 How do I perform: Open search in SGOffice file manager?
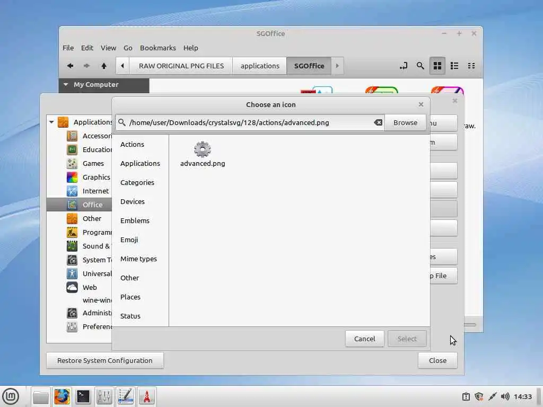[x=420, y=66]
